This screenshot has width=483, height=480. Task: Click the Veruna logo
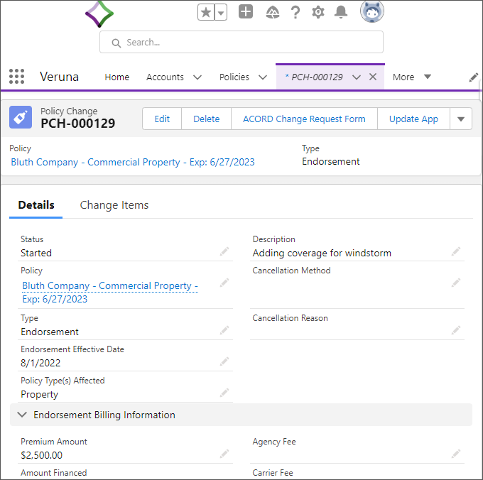pos(99,14)
